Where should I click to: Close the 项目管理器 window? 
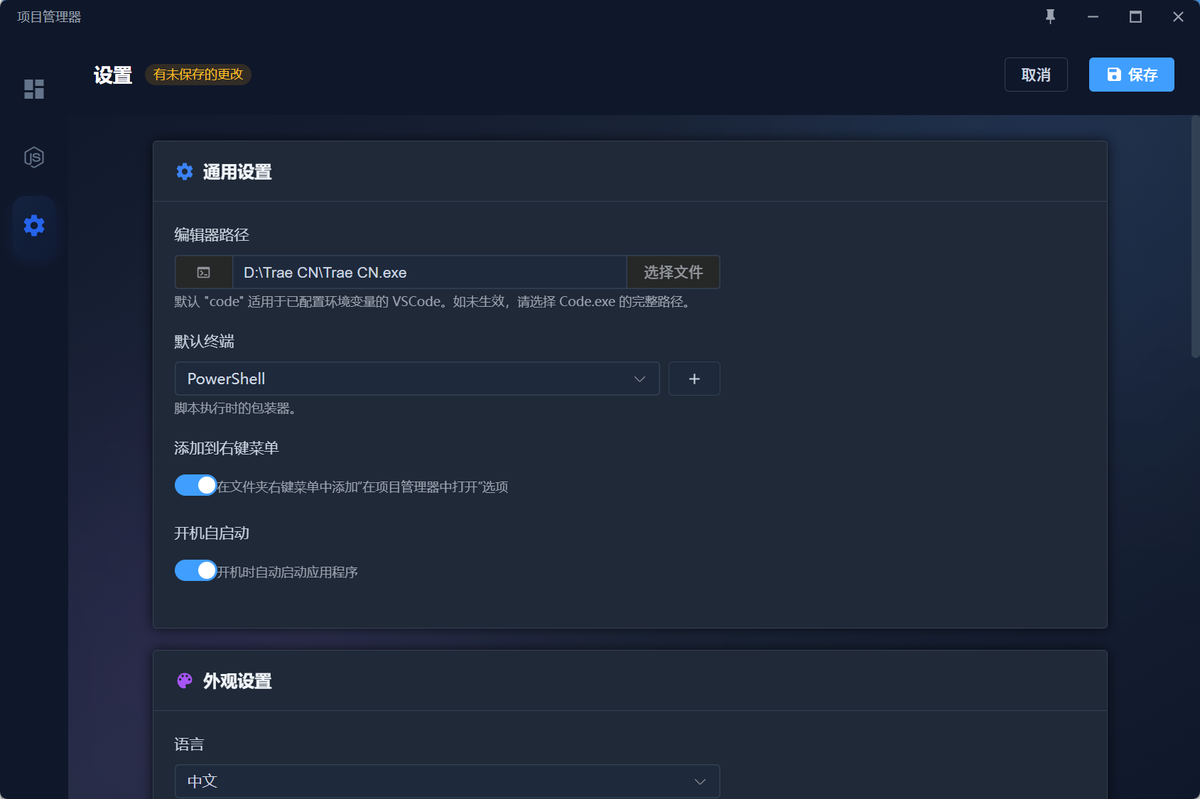click(x=1178, y=16)
